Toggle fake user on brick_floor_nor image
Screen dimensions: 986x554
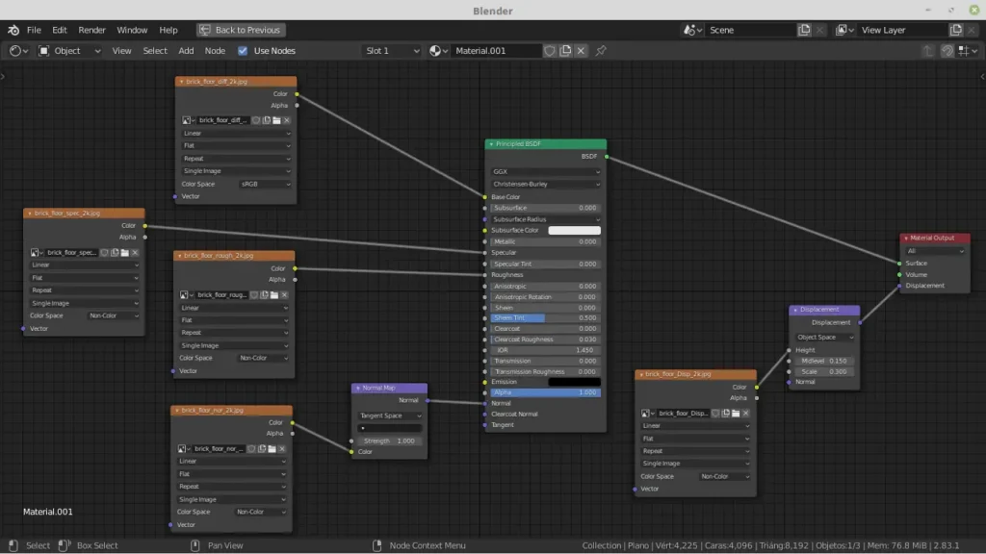point(251,449)
